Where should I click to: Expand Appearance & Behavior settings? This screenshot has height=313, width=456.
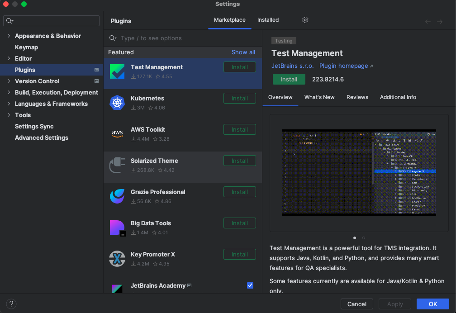pyautogui.click(x=9, y=36)
